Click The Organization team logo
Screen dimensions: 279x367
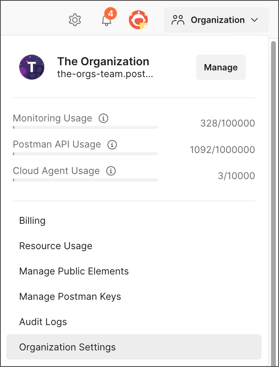(32, 67)
